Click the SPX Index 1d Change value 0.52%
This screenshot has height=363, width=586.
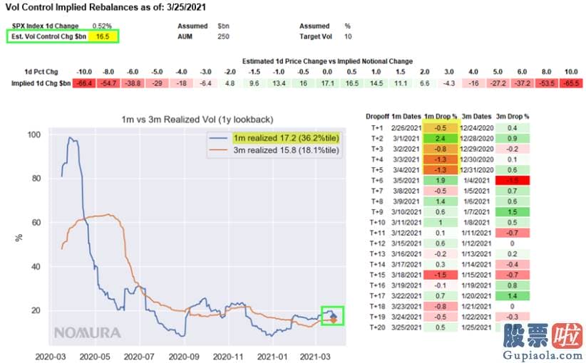(102, 26)
